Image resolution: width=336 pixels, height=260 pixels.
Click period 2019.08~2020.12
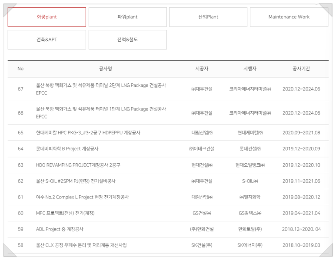[301, 197]
